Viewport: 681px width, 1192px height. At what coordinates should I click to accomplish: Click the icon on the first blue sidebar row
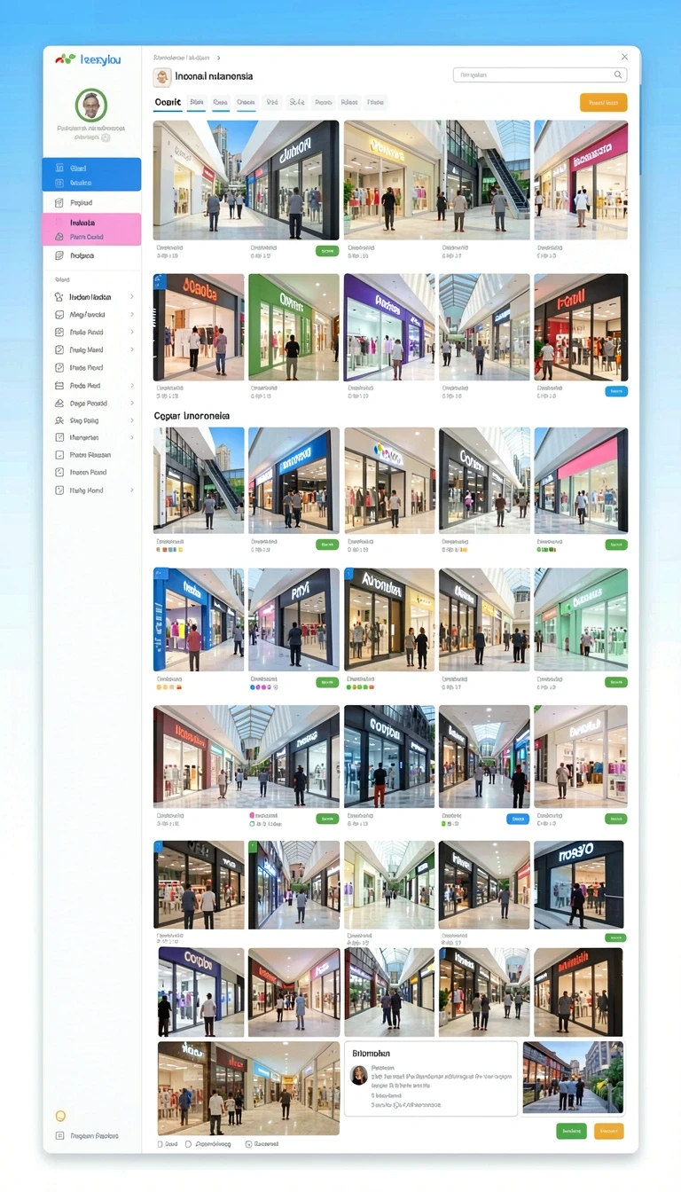click(59, 168)
